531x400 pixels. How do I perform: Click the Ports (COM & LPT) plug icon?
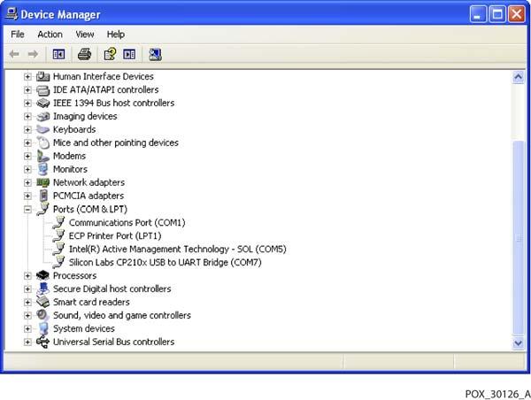(x=42, y=209)
